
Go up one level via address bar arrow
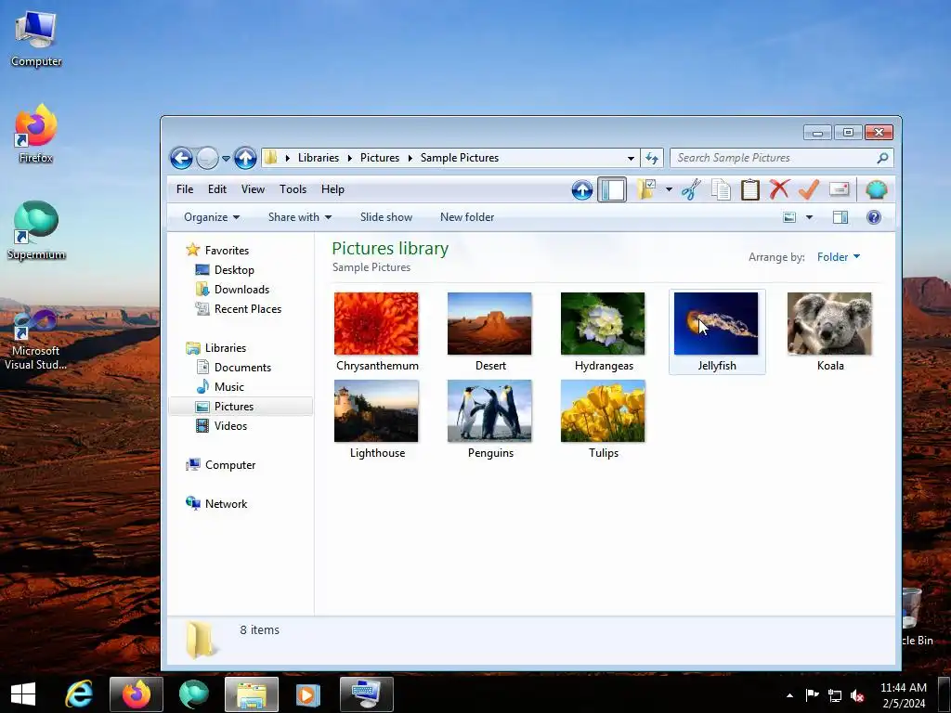(x=245, y=158)
